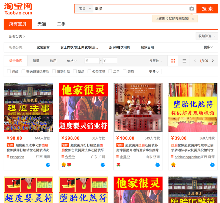This screenshot has width=220, height=203.
Task: Open the 发货地 location dropdown
Action: 156,61
